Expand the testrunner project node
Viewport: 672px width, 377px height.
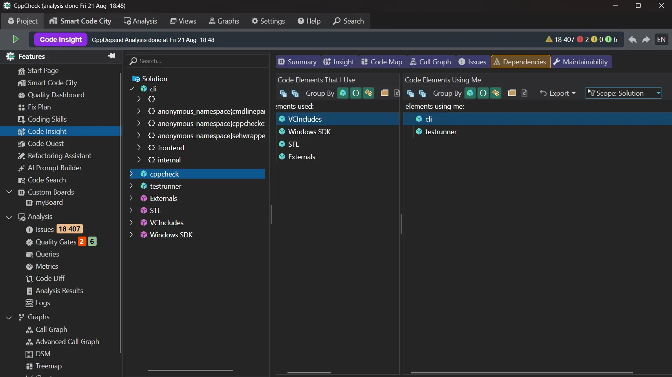point(132,186)
